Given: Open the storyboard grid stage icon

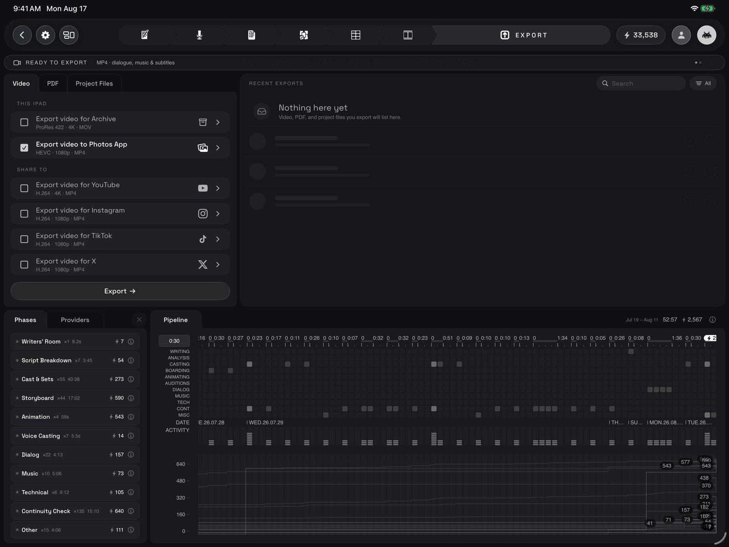Looking at the screenshot, I should click(356, 35).
